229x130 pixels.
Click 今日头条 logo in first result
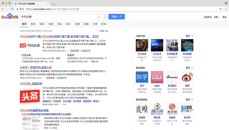(x=30, y=45)
